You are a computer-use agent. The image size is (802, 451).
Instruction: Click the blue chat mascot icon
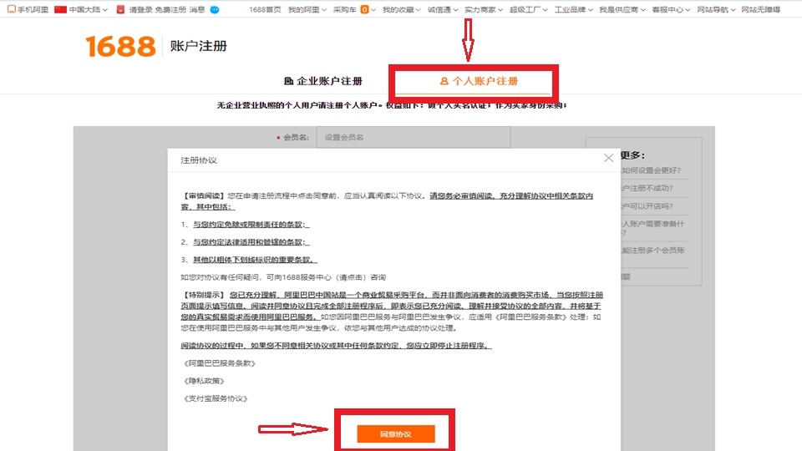[x=215, y=9]
